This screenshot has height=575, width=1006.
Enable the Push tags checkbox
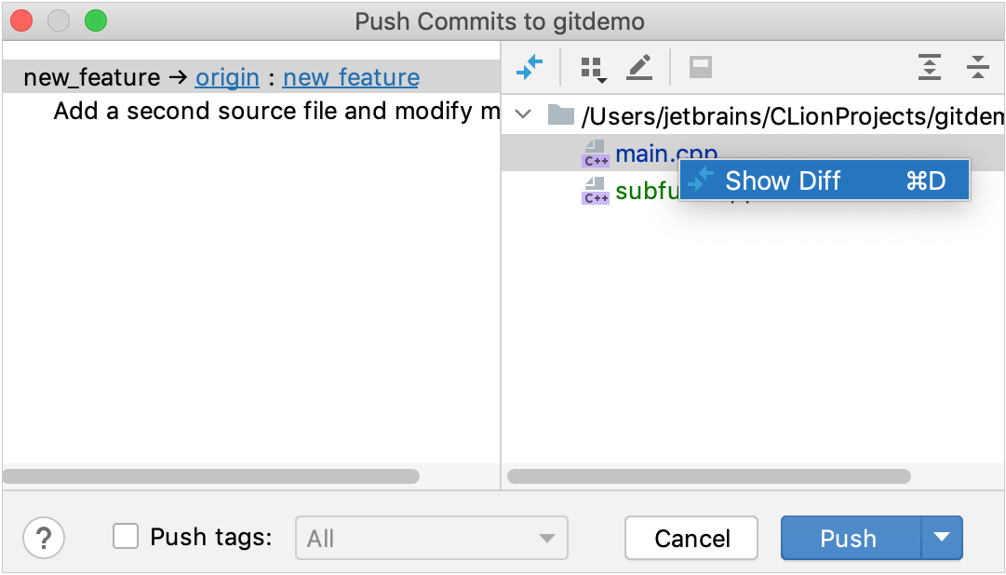point(126,537)
